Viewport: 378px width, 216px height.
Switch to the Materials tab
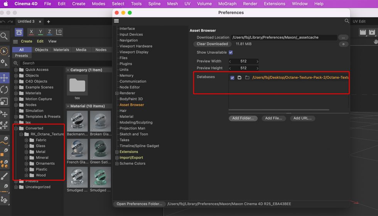(61, 50)
